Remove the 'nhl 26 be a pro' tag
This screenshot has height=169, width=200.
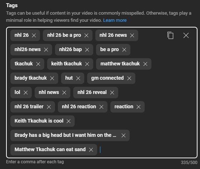(86, 35)
